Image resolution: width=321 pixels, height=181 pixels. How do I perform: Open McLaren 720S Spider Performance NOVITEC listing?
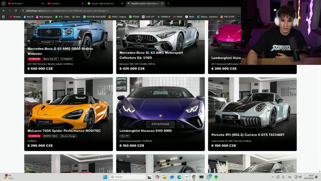(64, 131)
